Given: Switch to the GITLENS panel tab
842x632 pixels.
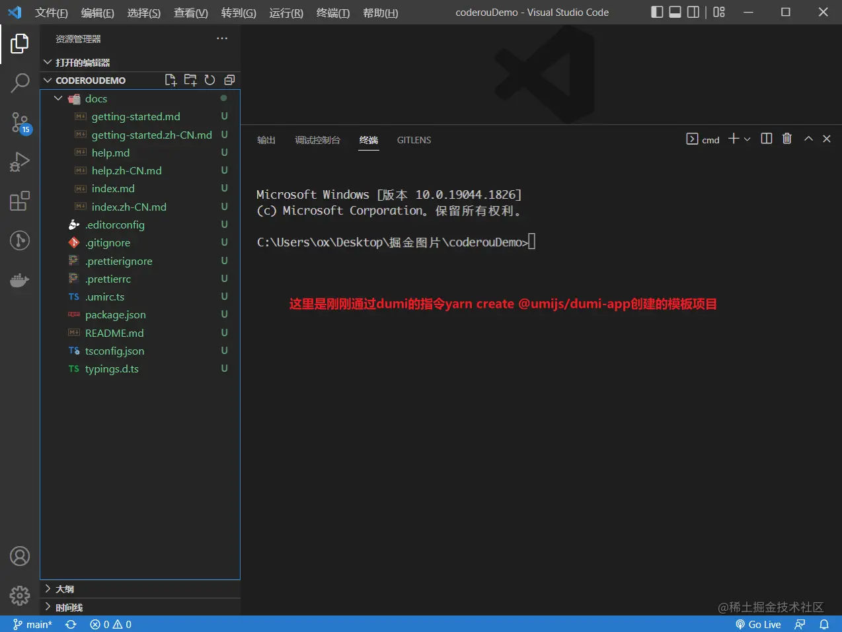Looking at the screenshot, I should (414, 140).
